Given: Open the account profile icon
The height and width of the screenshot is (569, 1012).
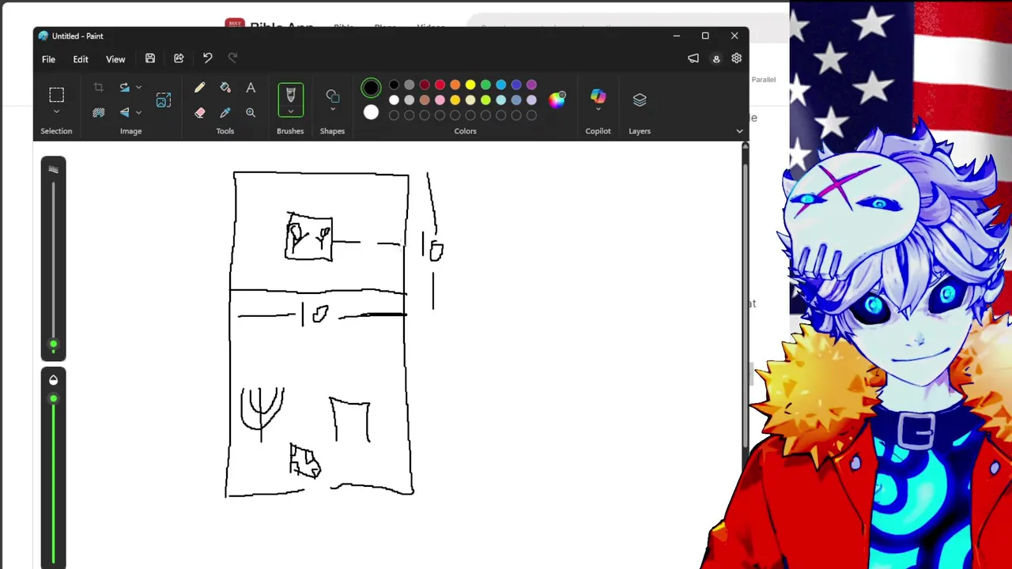Looking at the screenshot, I should pos(716,58).
